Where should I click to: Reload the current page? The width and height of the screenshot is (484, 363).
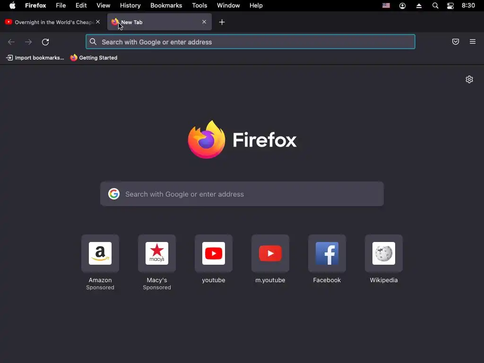[45, 42]
